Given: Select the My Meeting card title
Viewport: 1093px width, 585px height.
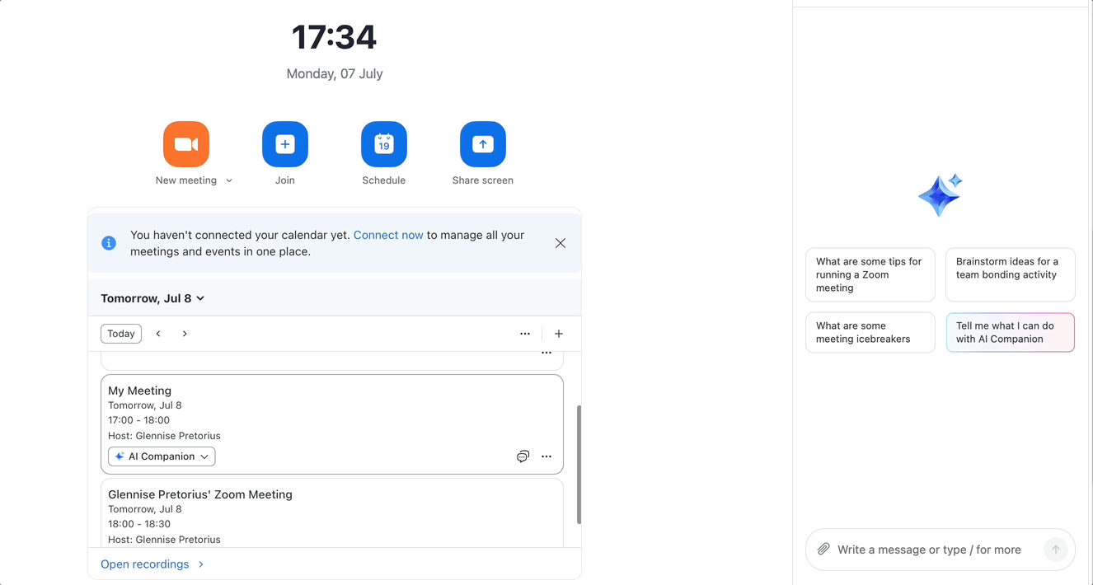Looking at the screenshot, I should click(139, 391).
